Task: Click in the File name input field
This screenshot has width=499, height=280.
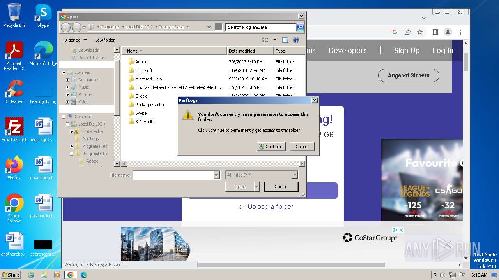Action: 173,175
